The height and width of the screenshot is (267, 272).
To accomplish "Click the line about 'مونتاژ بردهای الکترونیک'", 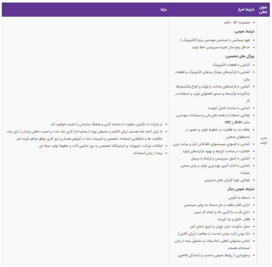I will 213,76.
